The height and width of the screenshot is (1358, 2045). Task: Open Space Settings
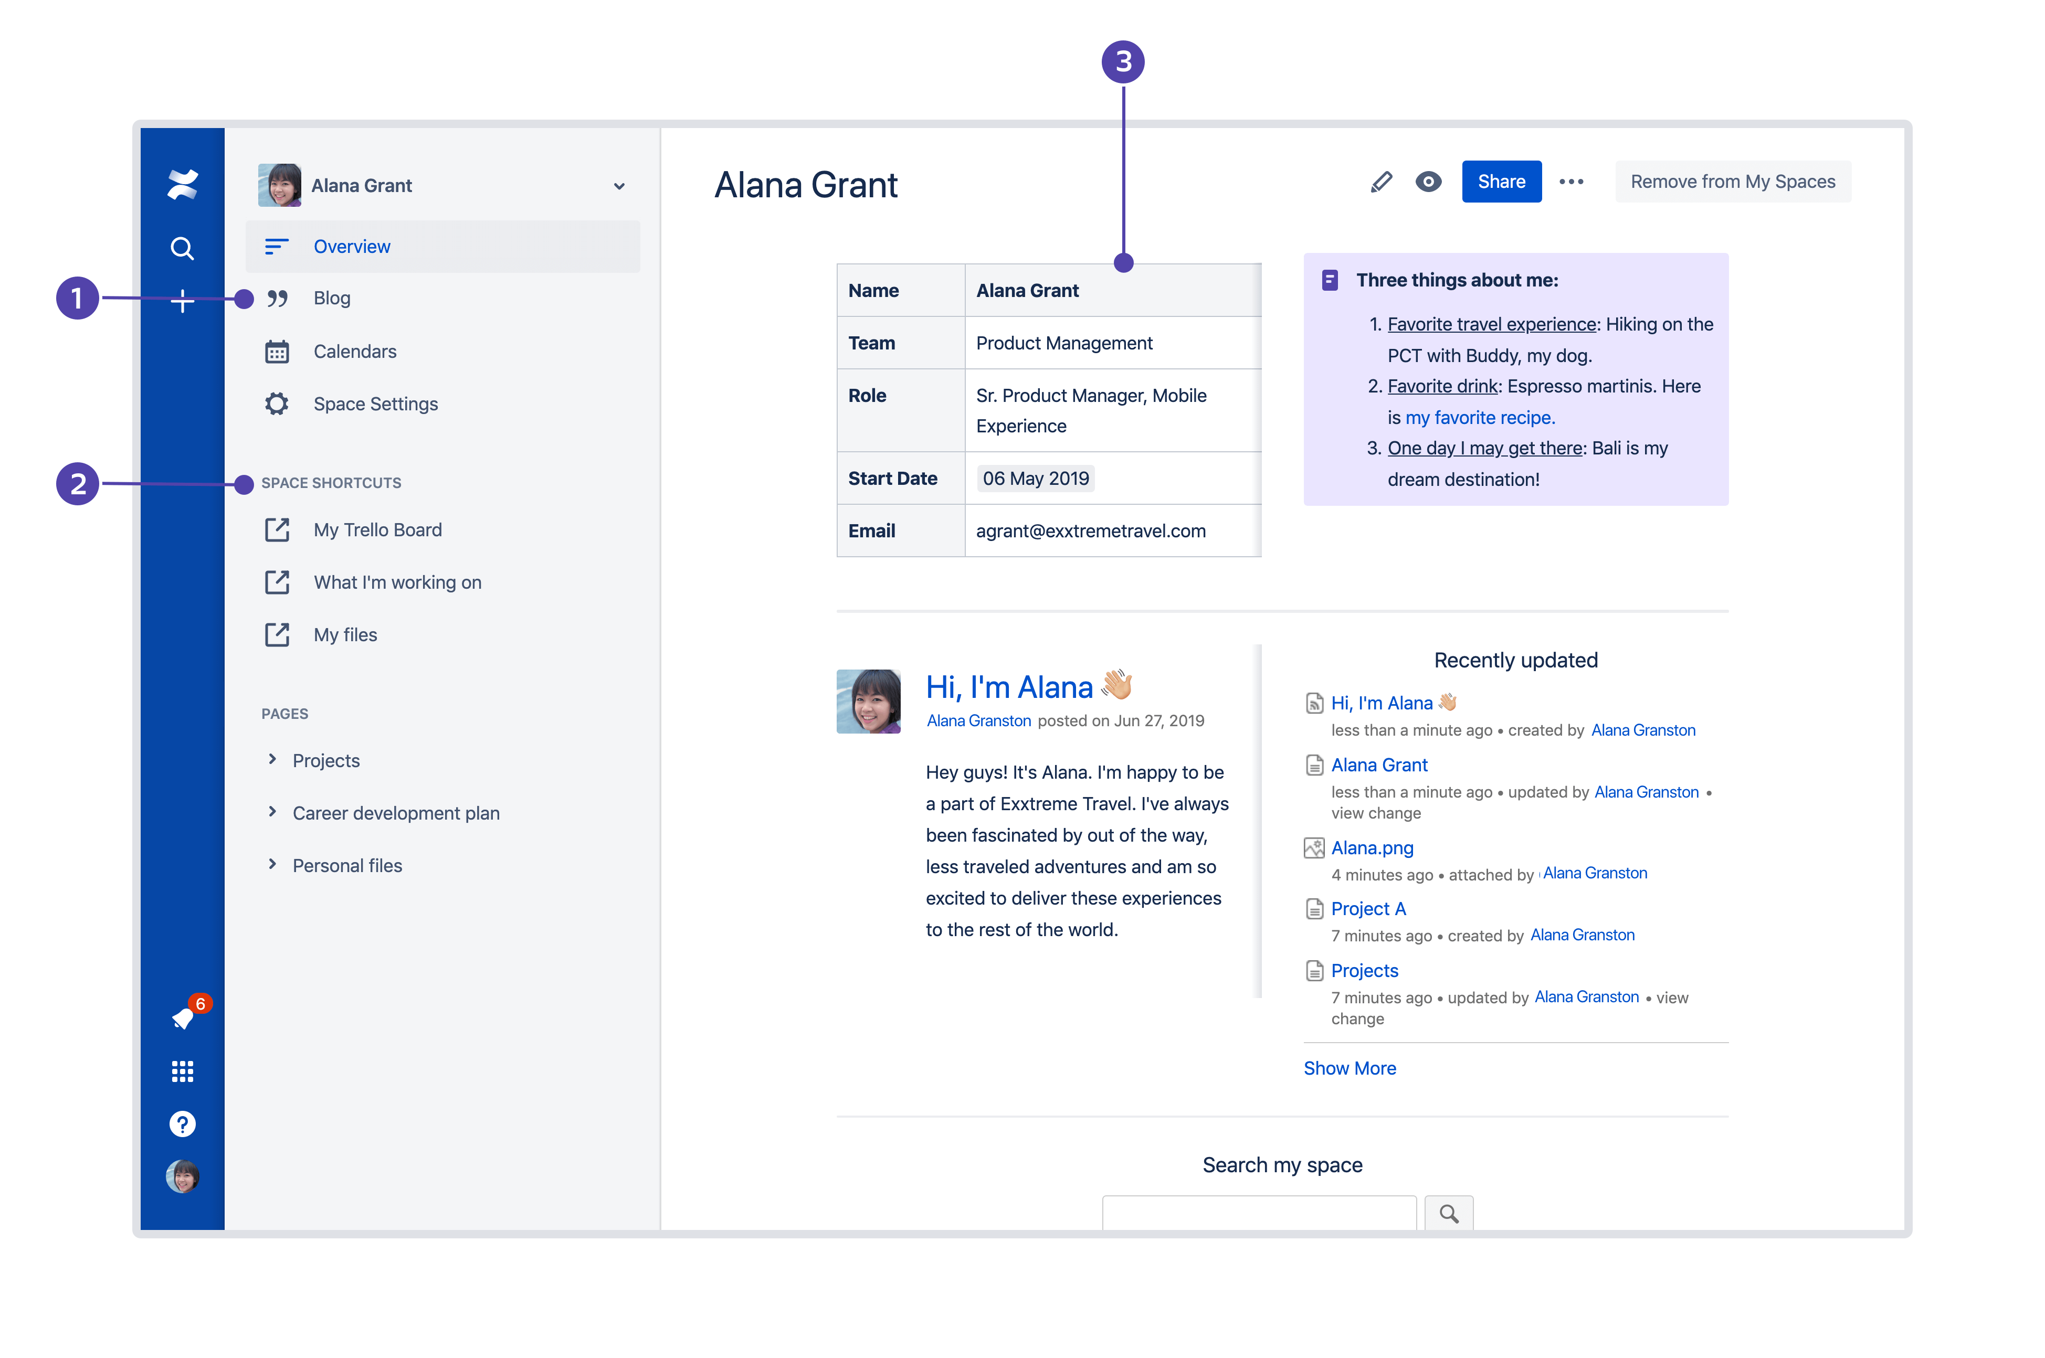point(375,405)
